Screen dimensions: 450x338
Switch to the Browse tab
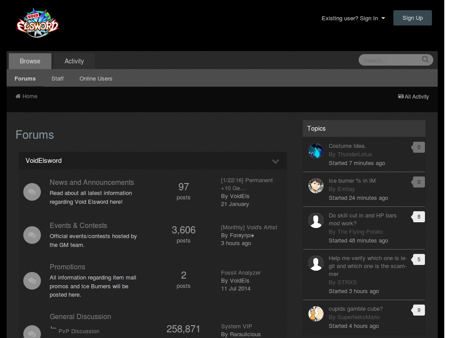point(30,61)
